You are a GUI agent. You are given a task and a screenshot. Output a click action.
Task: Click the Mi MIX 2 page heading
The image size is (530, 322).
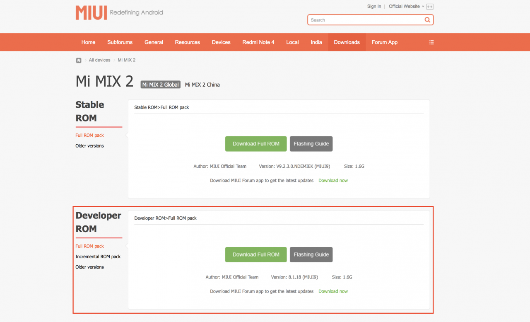(104, 81)
